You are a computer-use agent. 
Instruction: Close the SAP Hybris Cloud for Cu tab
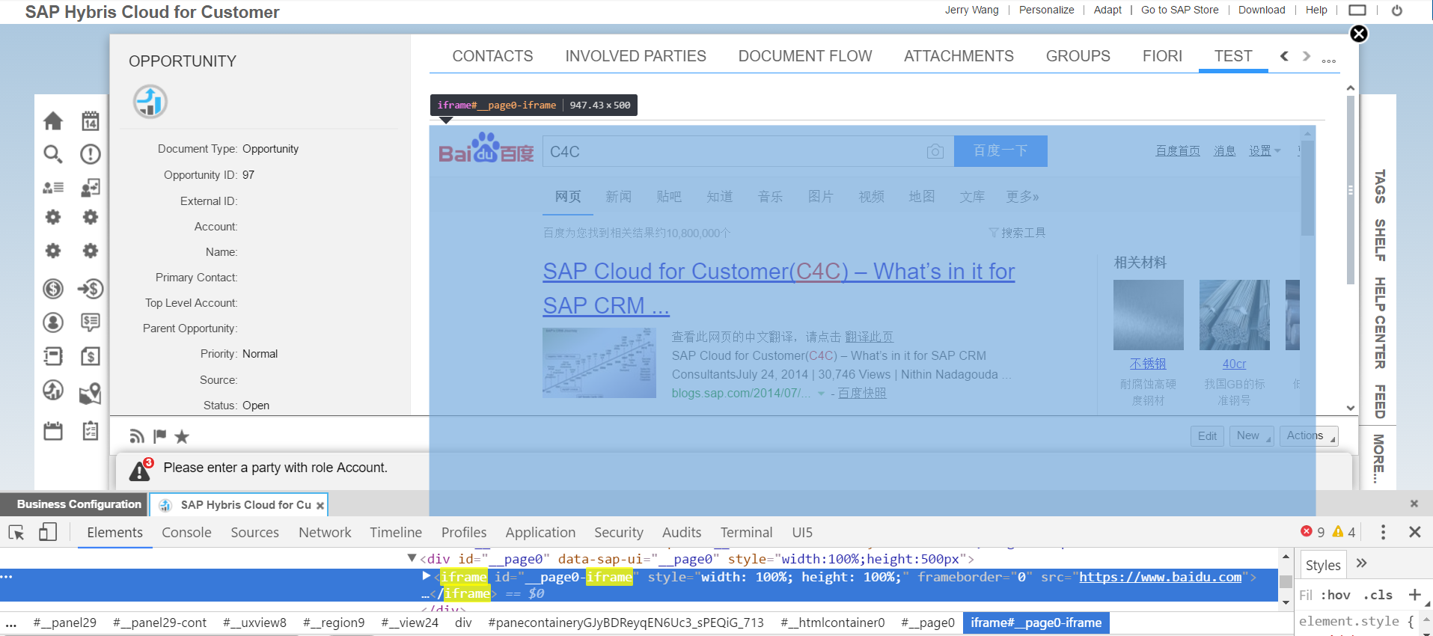(x=320, y=506)
